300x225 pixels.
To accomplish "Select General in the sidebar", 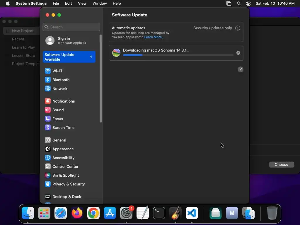I will click(x=69, y=140).
